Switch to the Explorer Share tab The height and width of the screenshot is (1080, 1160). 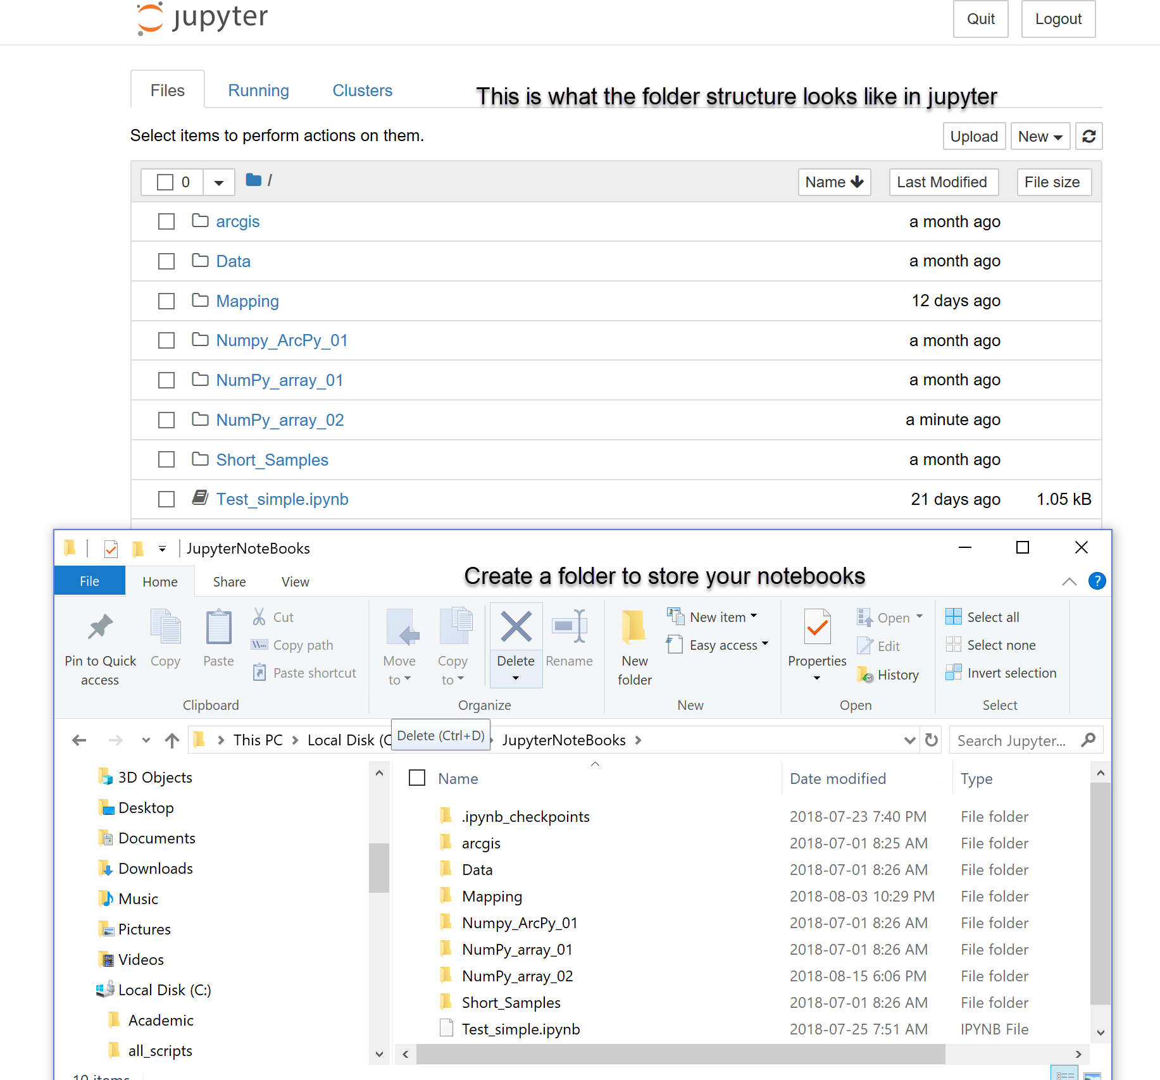coord(229,581)
